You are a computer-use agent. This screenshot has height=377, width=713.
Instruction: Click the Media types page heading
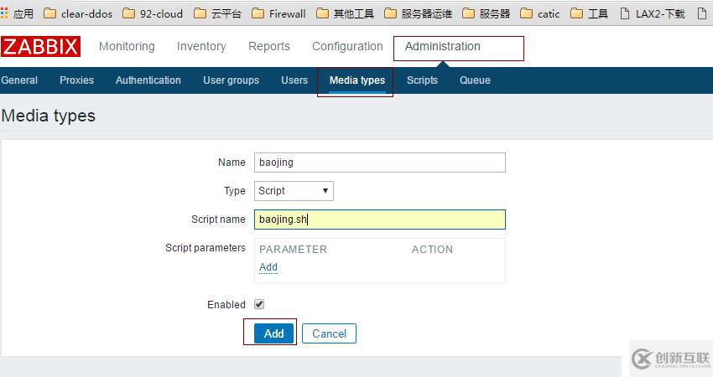pos(48,116)
